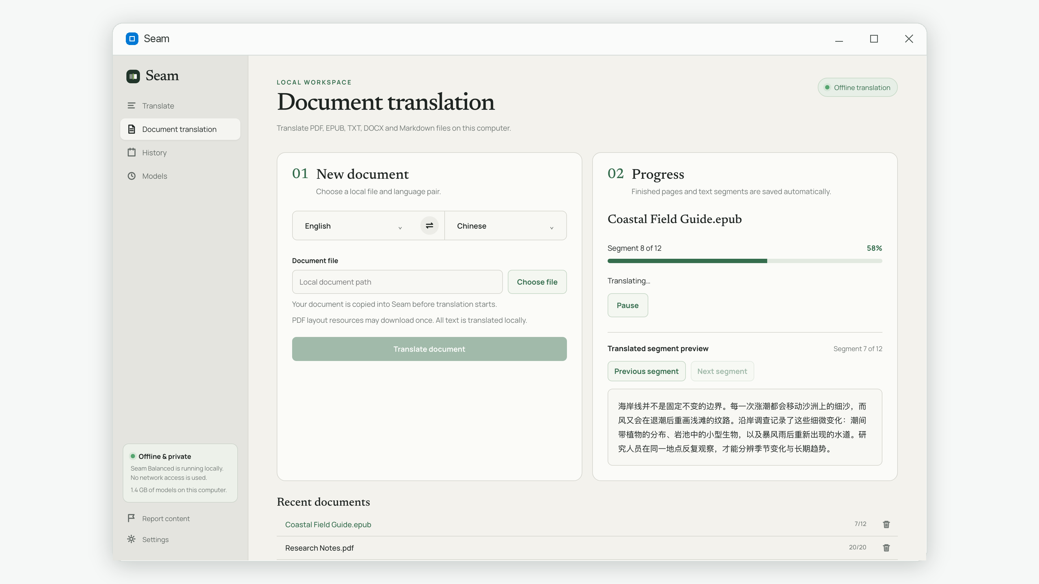
Task: Delete Research Notes.pdf from recents
Action: 886,547
